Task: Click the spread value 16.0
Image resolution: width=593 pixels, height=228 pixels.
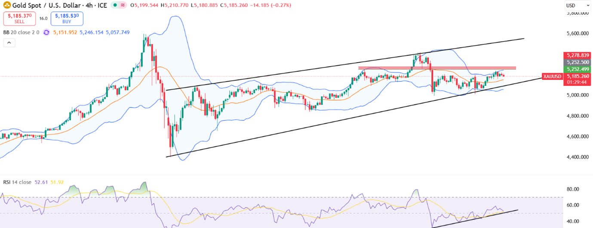Action: [43, 18]
